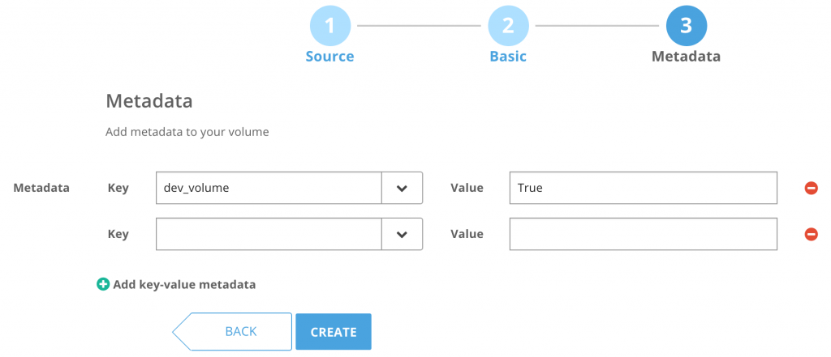
Task: Open the dev_volume key dropdown arrow
Action: 402,188
